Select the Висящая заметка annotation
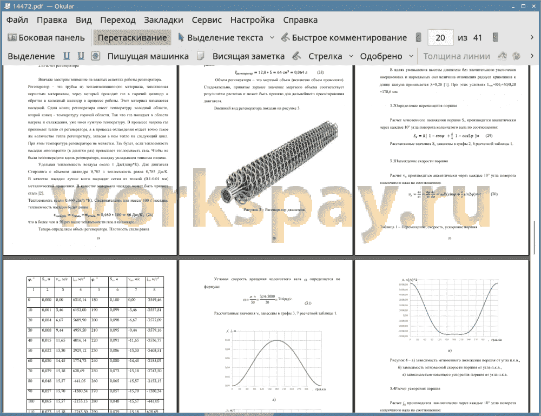Screen dimensions: 541x416 248,56
